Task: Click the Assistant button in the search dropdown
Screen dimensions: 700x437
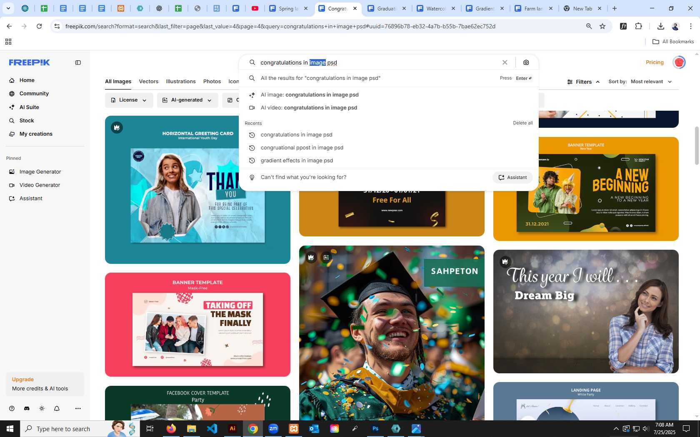Action: [512, 177]
